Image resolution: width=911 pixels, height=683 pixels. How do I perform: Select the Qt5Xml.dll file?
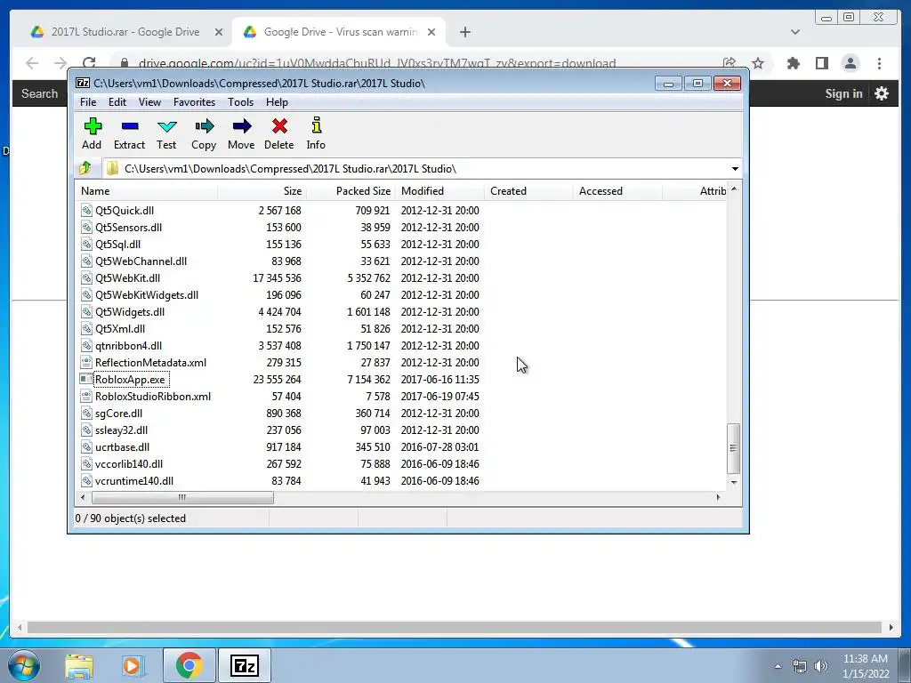(x=120, y=329)
